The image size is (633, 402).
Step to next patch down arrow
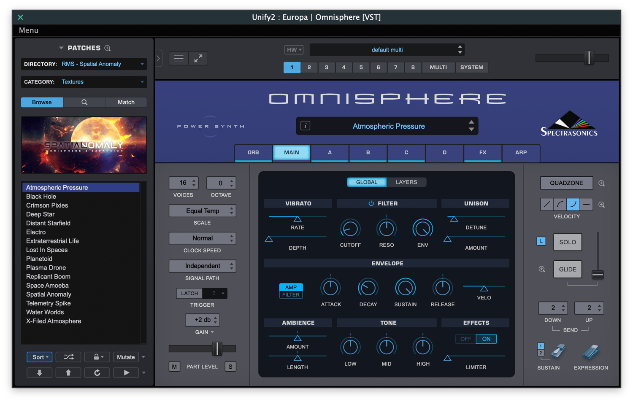pos(39,372)
